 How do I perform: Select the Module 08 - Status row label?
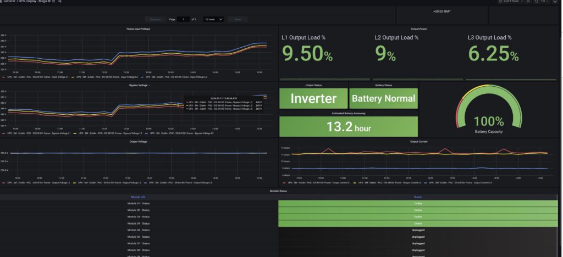[139, 250]
